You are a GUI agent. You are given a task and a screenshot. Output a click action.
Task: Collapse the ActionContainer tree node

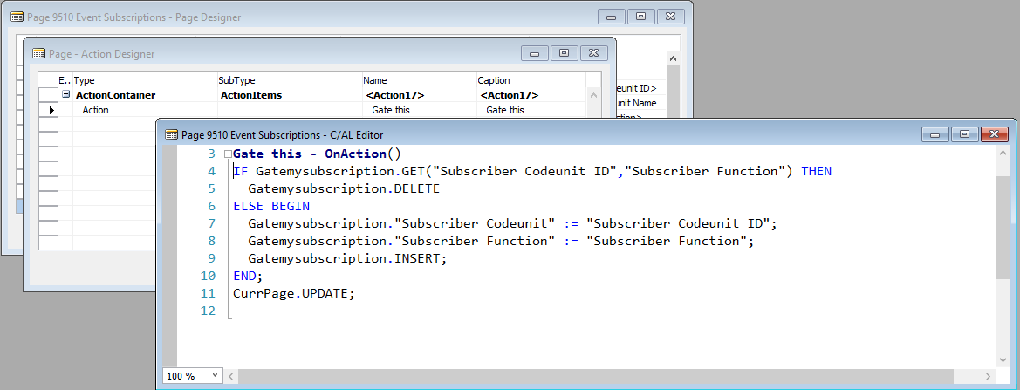click(65, 95)
